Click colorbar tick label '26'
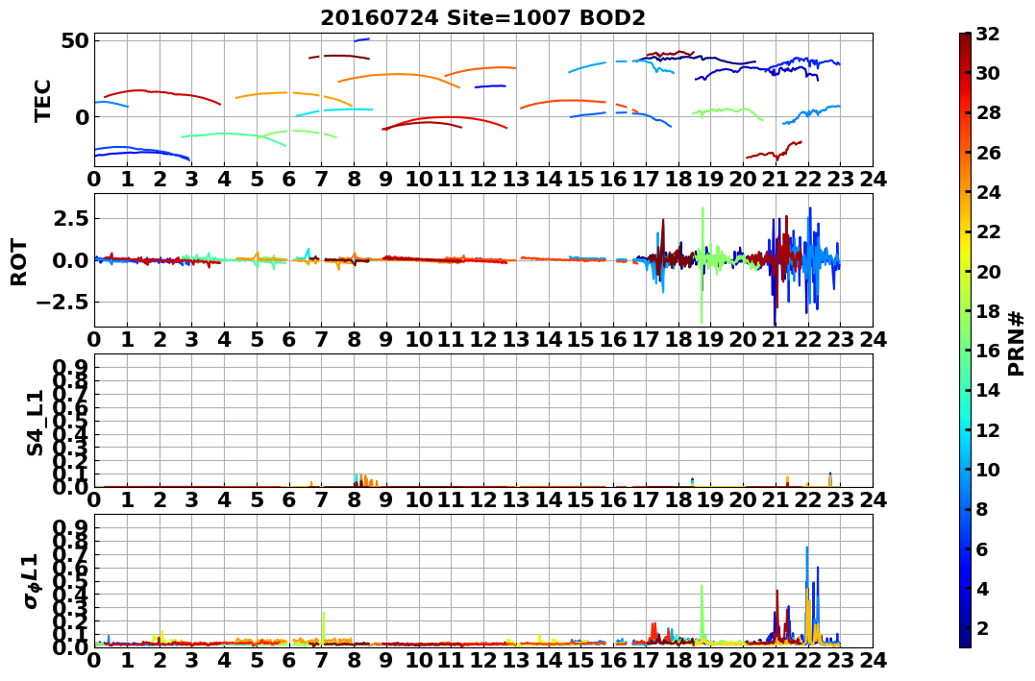Image resolution: width=1035 pixels, height=681 pixels. coord(988,153)
